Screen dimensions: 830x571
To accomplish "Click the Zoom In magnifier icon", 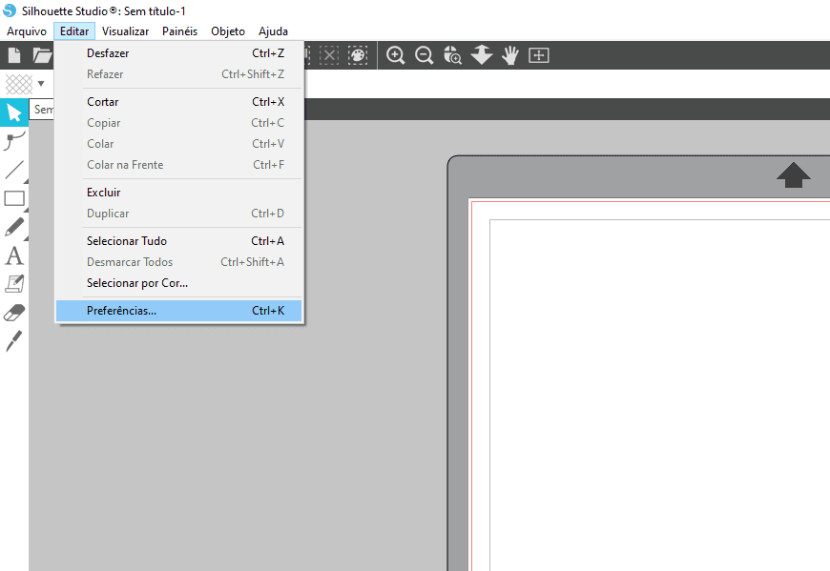I will click(x=395, y=55).
